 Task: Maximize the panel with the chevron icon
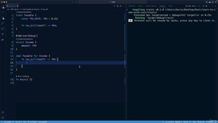click(213, 6)
